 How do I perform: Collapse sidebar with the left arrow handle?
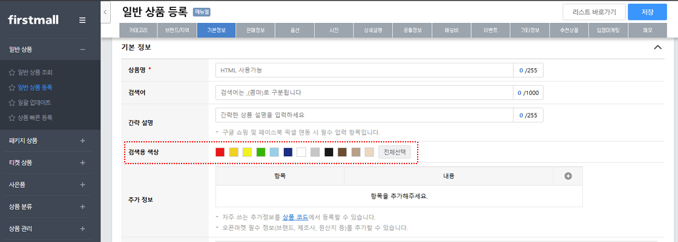tap(105, 13)
